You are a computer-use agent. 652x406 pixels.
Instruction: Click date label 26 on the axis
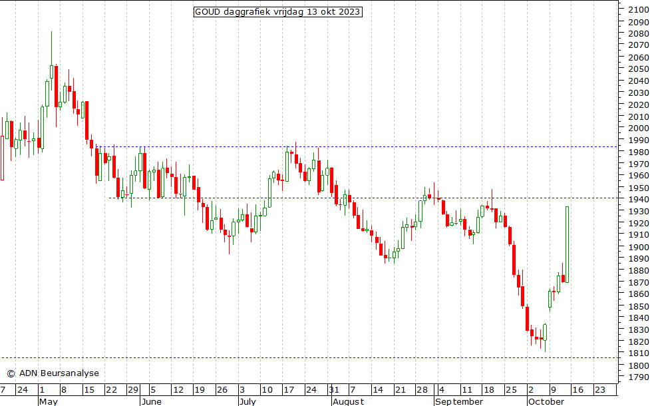coord(222,390)
